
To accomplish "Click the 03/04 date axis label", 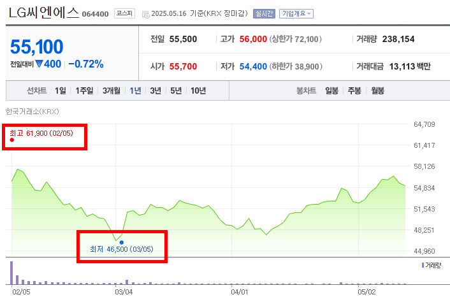I will 124,293.
